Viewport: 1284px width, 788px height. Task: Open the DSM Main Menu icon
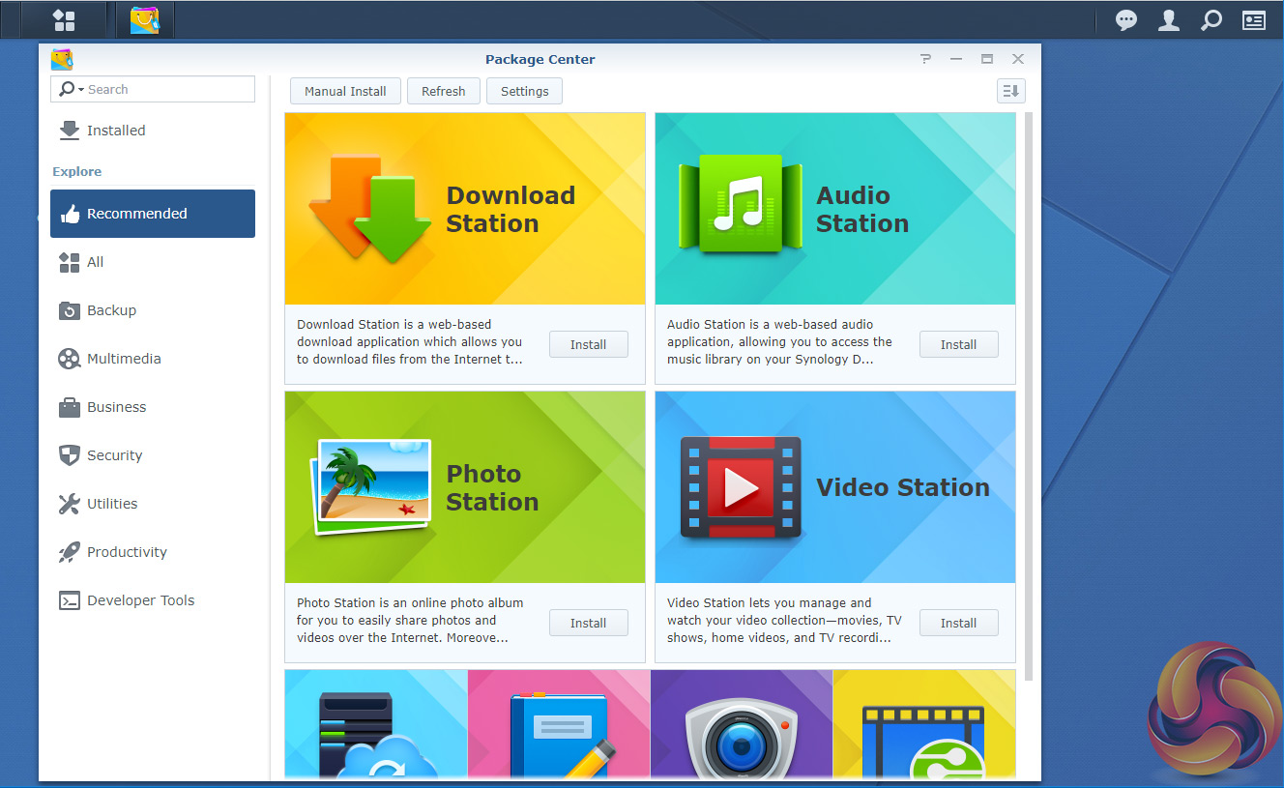pos(64,19)
